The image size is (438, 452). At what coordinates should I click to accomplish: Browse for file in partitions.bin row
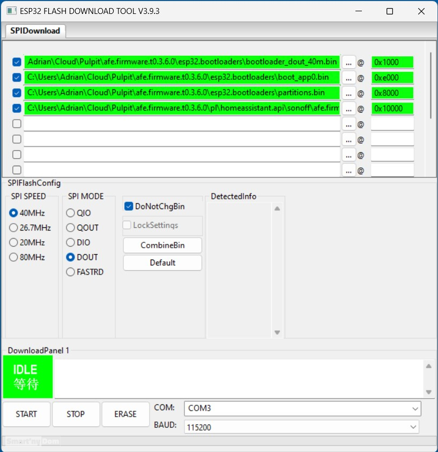(348, 93)
